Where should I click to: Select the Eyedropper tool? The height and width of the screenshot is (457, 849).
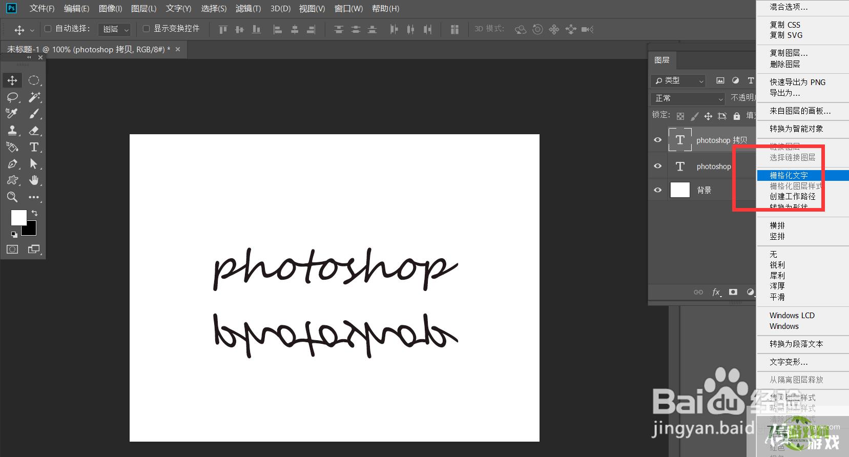coord(12,114)
